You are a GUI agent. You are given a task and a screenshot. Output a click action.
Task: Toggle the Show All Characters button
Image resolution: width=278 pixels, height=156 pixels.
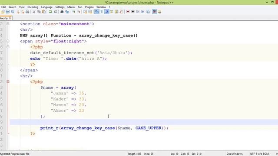pyautogui.click(x=102, y=12)
